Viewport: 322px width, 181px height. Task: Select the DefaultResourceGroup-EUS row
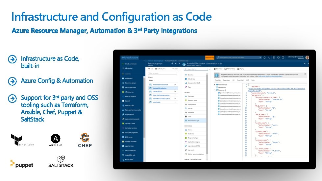tap(162, 99)
